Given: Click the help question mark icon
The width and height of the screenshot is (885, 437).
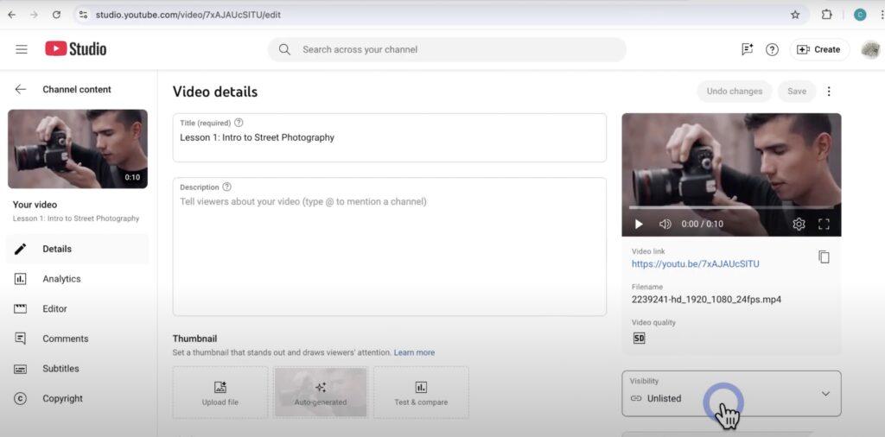Looking at the screenshot, I should point(772,49).
